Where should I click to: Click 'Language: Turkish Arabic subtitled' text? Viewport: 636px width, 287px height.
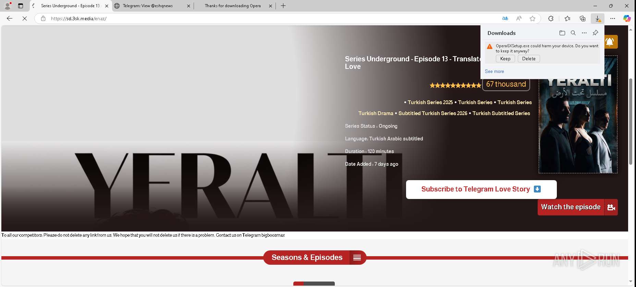(384, 139)
